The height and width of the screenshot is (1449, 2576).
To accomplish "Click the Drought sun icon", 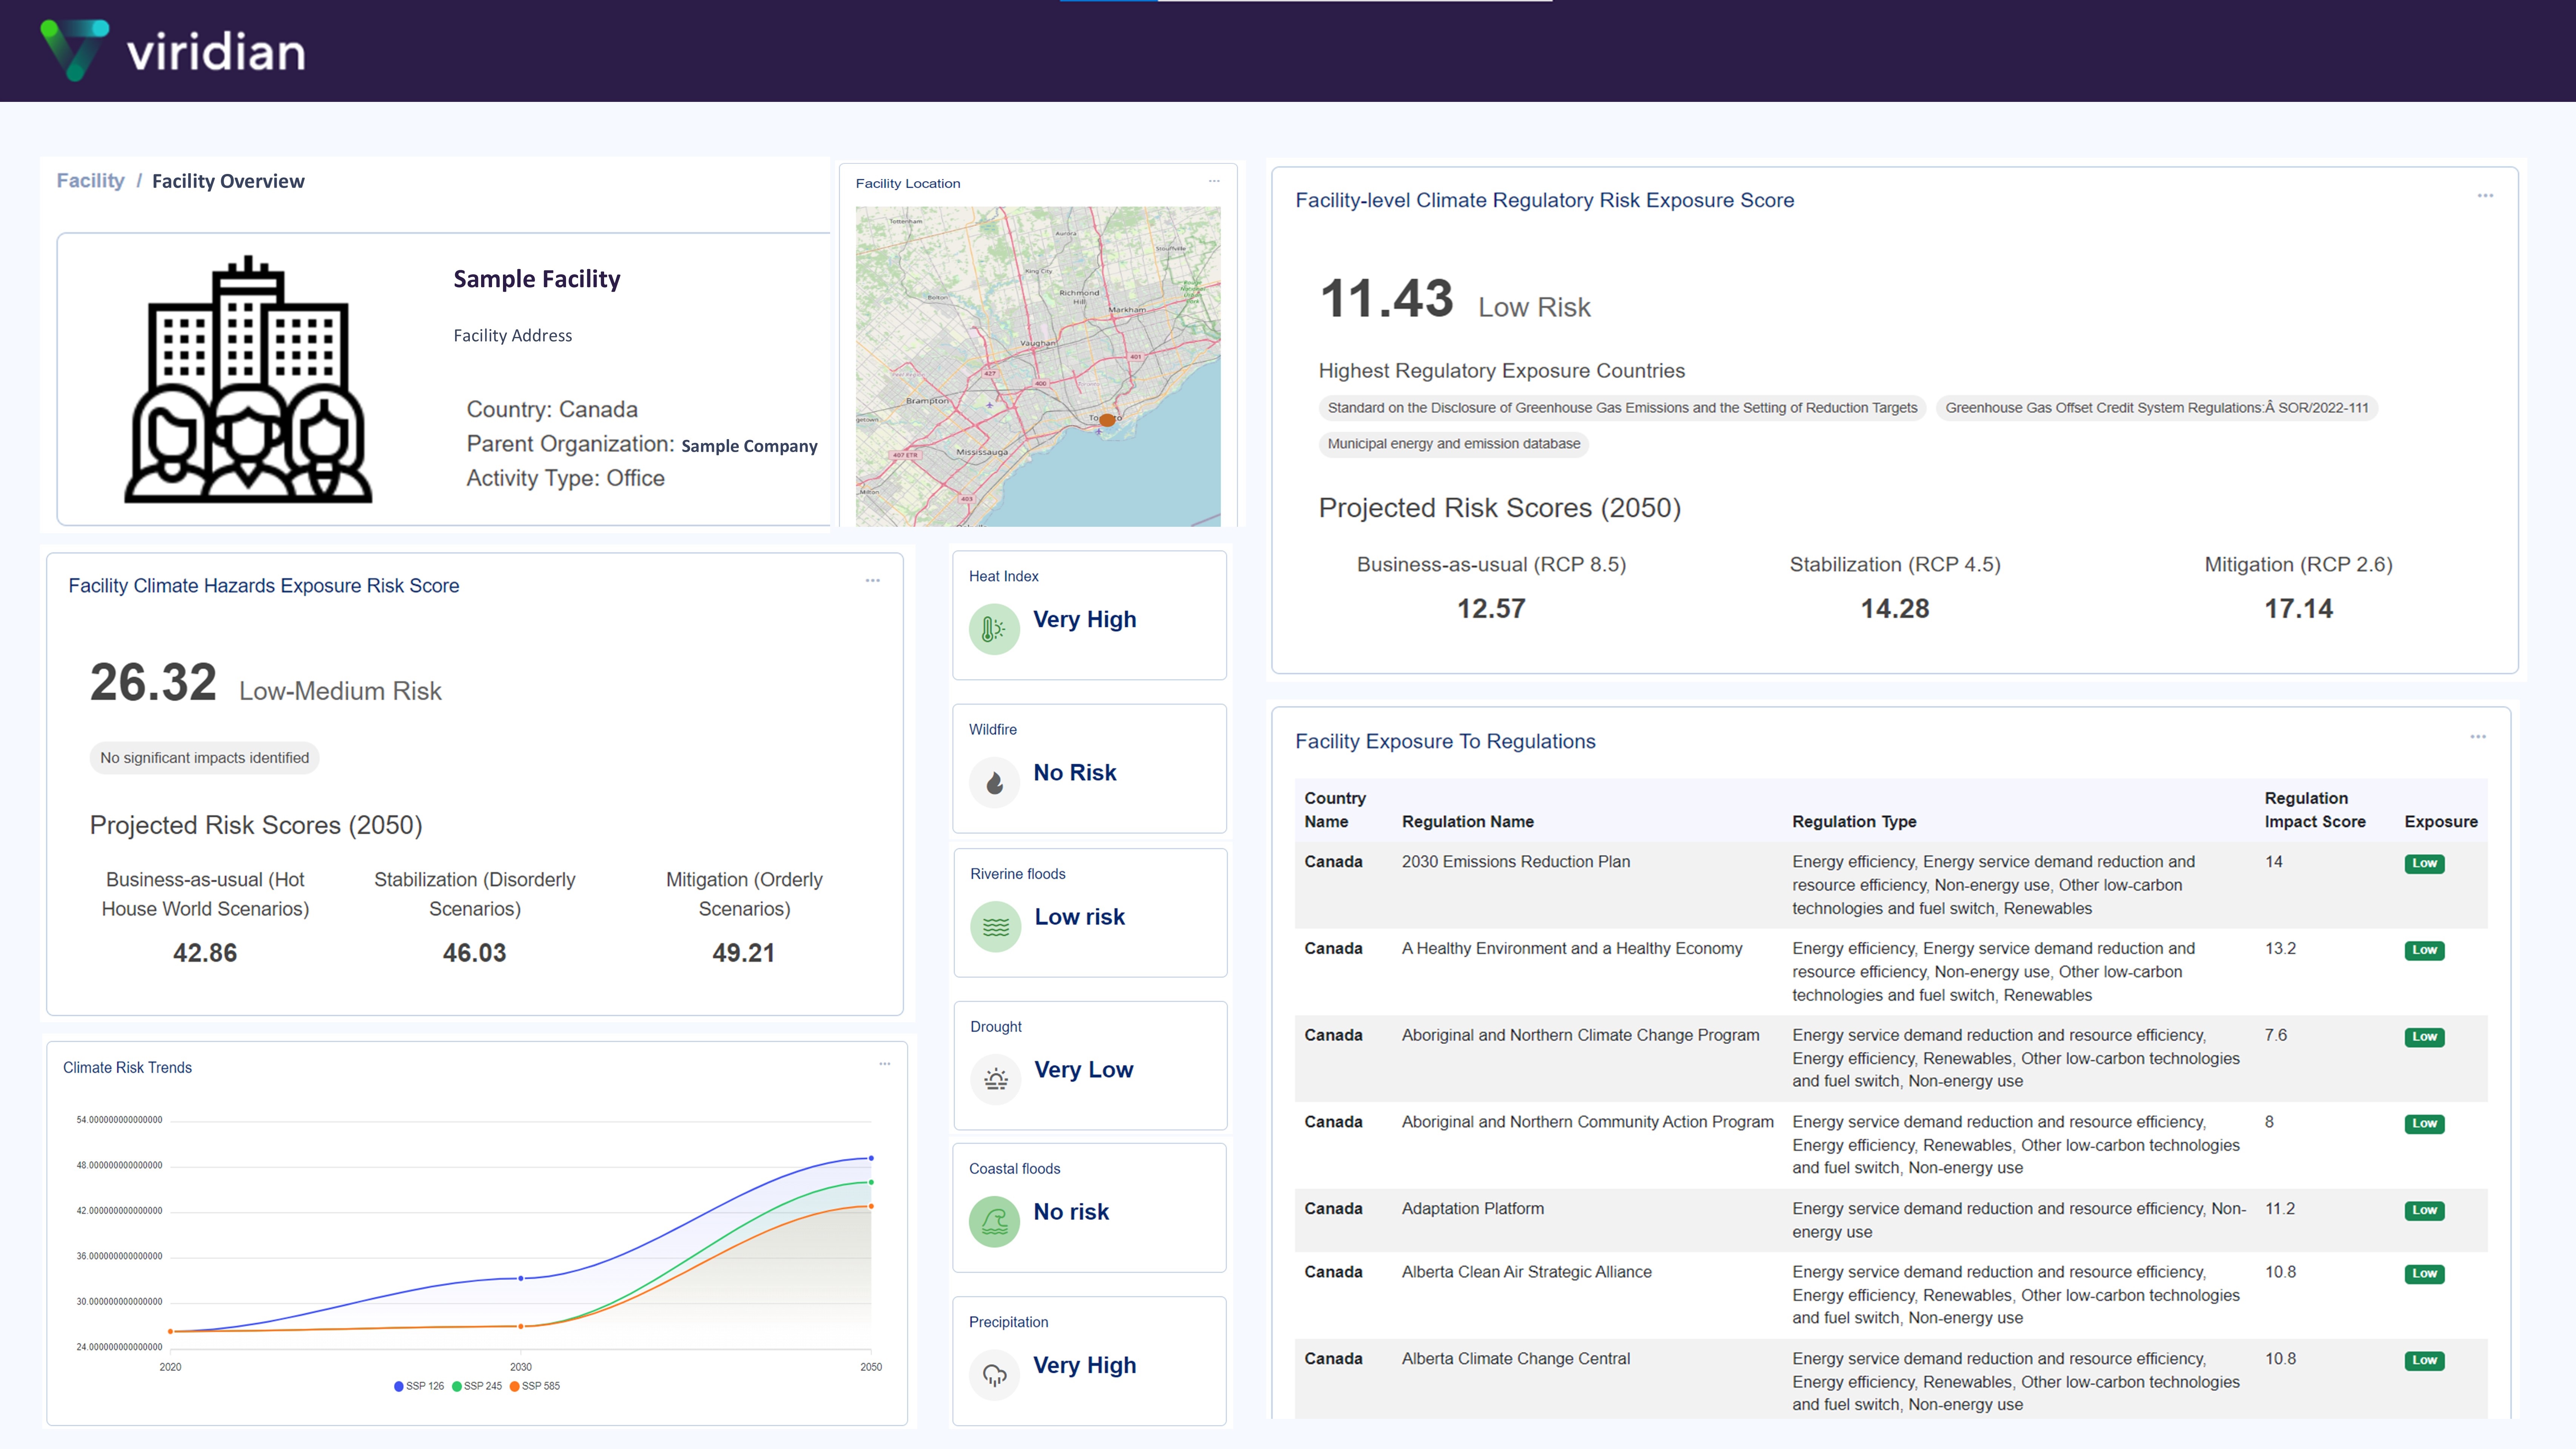I will (x=996, y=1080).
